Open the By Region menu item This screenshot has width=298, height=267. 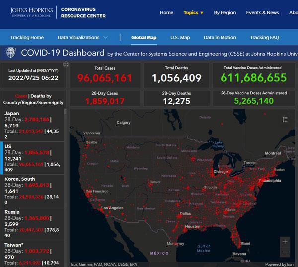click(x=224, y=13)
